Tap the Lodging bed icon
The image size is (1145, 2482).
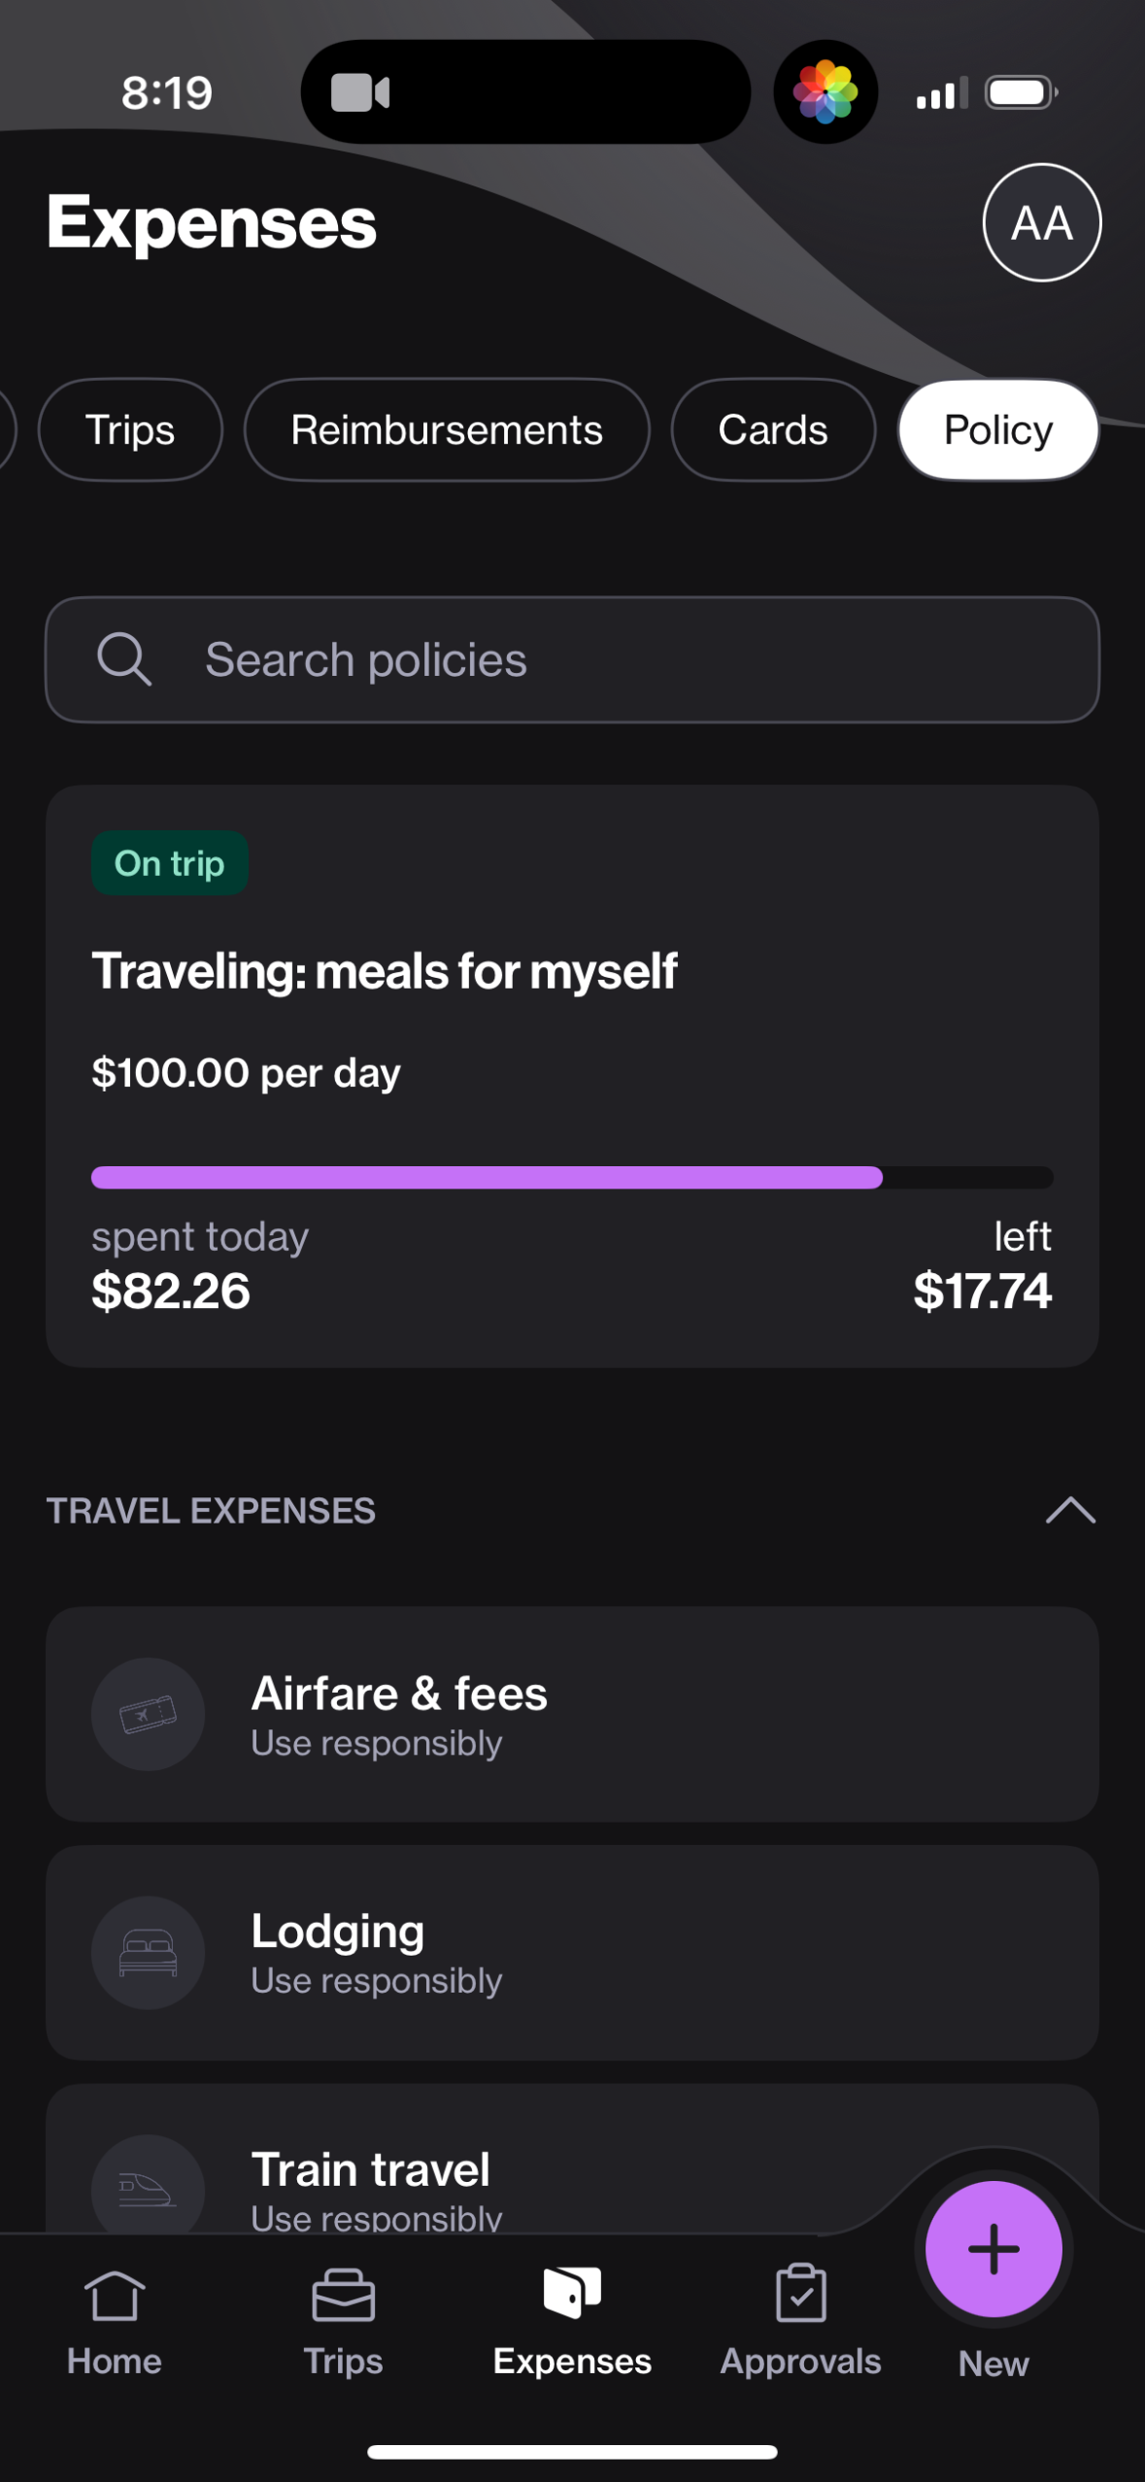click(148, 1952)
